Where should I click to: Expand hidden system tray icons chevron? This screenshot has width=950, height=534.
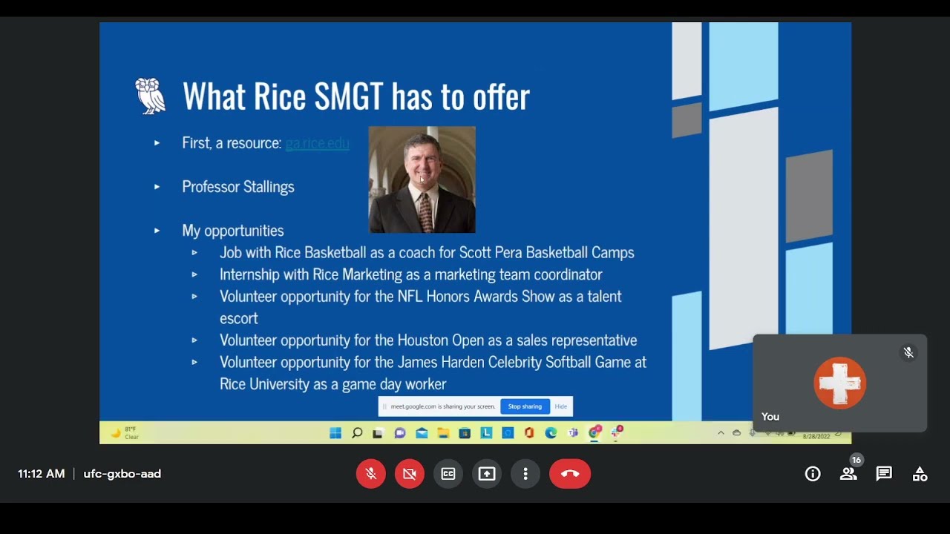tap(721, 433)
